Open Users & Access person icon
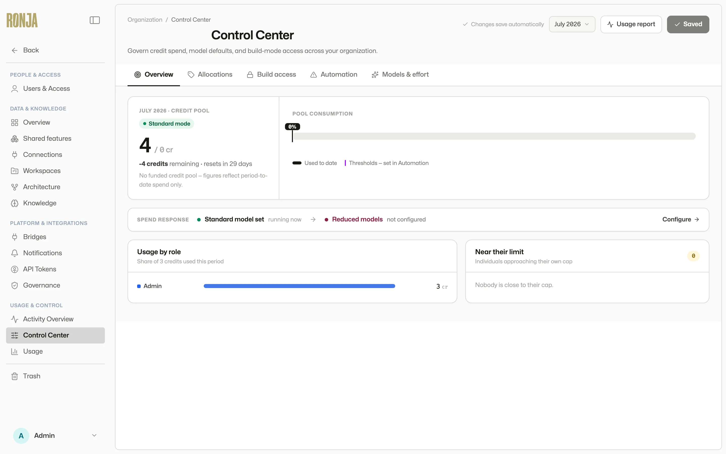726x454 pixels. (x=14, y=89)
